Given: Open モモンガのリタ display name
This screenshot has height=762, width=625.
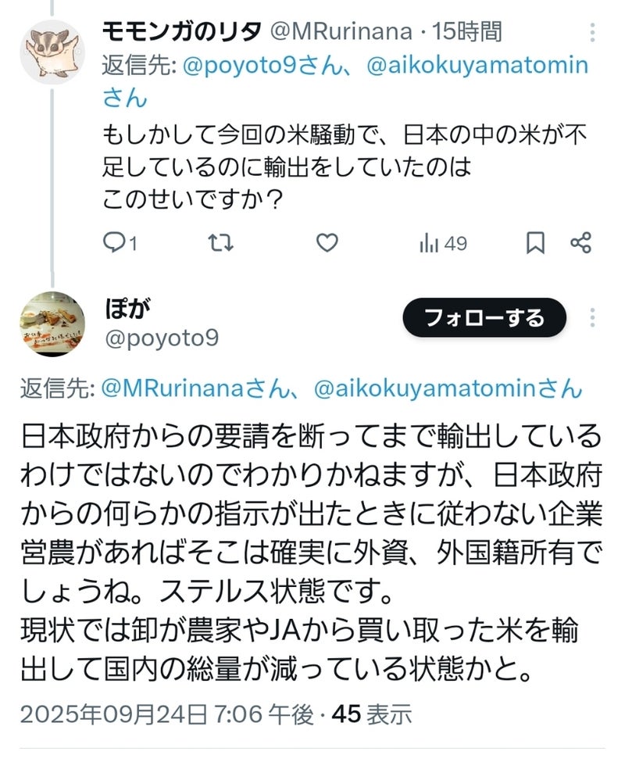Looking at the screenshot, I should pos(181,32).
